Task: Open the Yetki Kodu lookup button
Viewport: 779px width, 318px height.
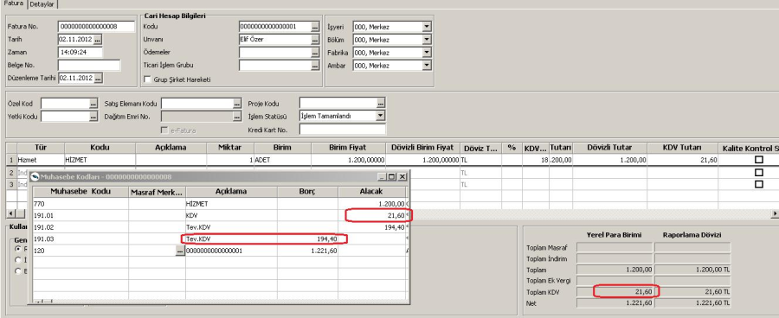Action: point(93,117)
